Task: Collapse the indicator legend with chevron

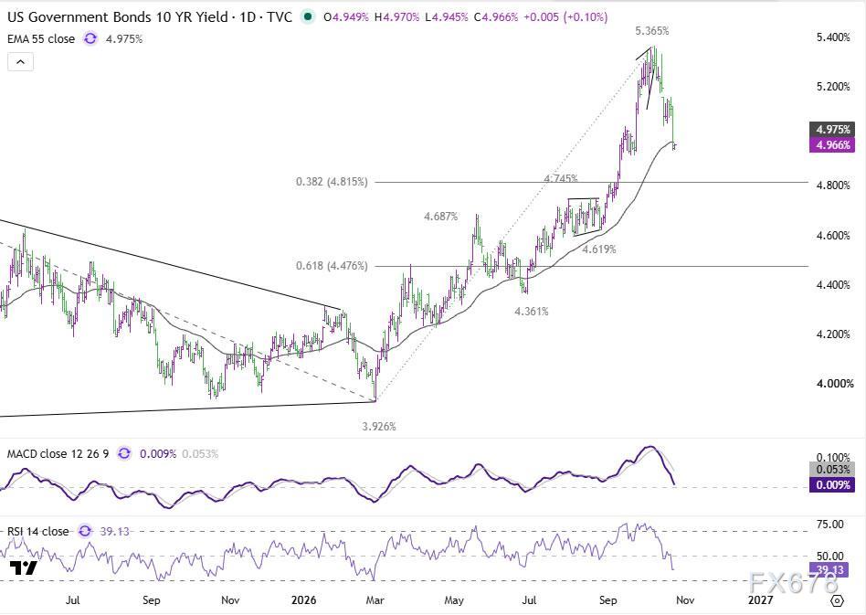Action: 20,62
